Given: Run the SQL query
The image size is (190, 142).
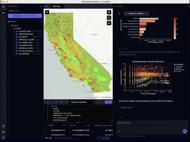Looking at the screenshot, I should pyautogui.click(x=108, y=102).
